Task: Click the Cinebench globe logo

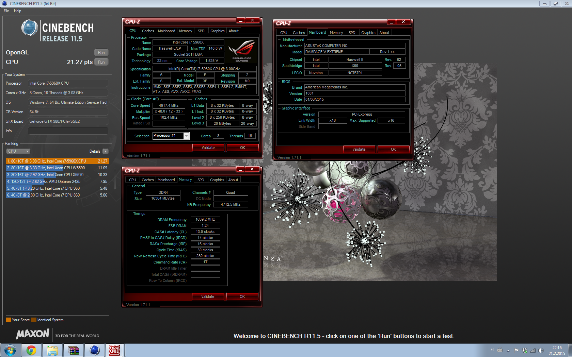Action: [30, 28]
